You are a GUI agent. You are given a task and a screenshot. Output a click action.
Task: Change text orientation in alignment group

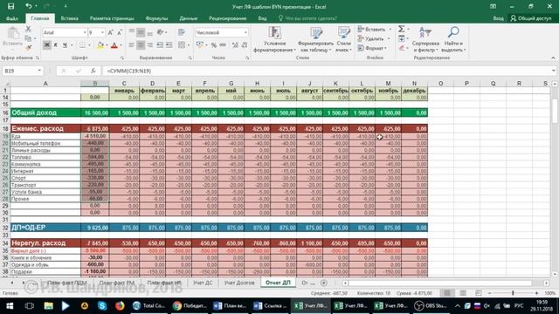tap(161, 32)
